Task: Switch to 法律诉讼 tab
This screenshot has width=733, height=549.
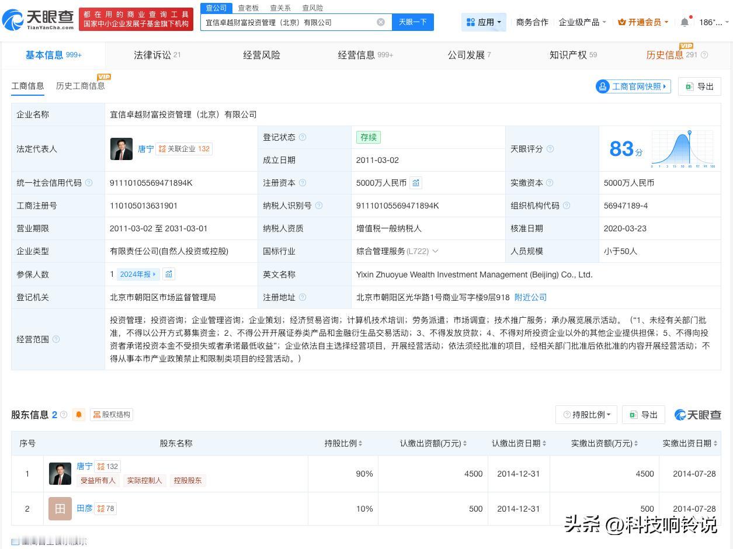Action: pos(157,55)
